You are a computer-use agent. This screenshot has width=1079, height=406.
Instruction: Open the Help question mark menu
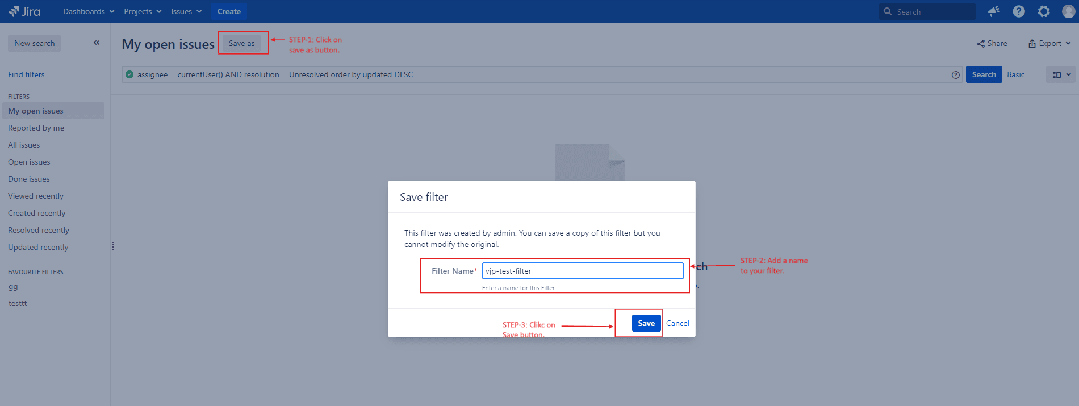(x=1019, y=11)
